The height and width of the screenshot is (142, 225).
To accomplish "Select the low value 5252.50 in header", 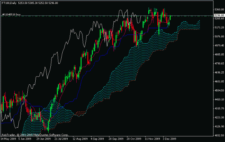I will pyautogui.click(x=43, y=3).
